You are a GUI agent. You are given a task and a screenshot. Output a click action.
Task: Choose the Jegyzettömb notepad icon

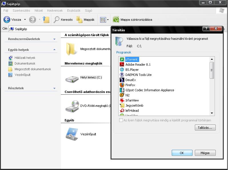tap(122, 105)
